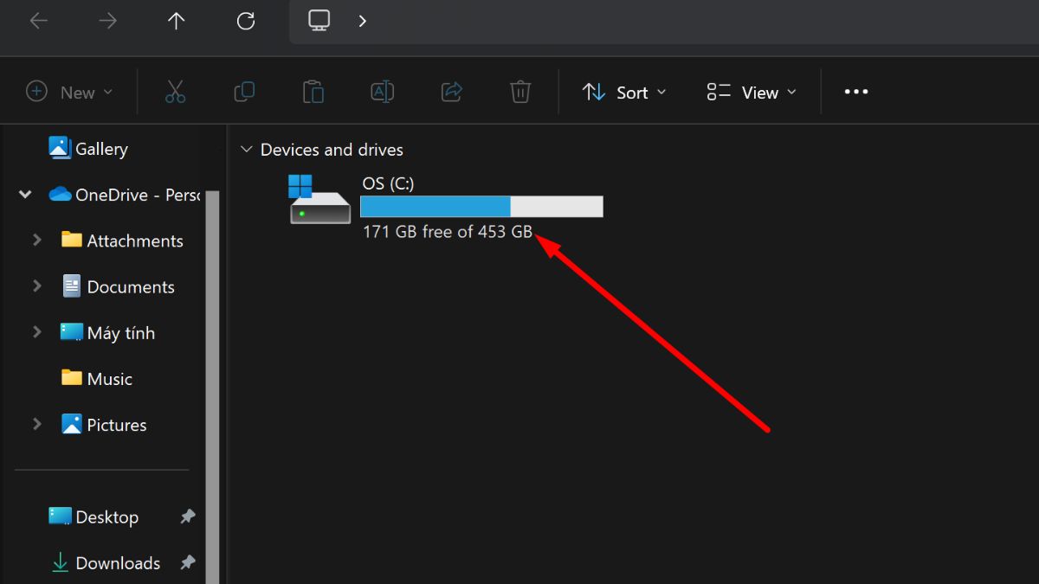1039x584 pixels.
Task: Click the Desktop quick access icon
Action: coord(60,516)
